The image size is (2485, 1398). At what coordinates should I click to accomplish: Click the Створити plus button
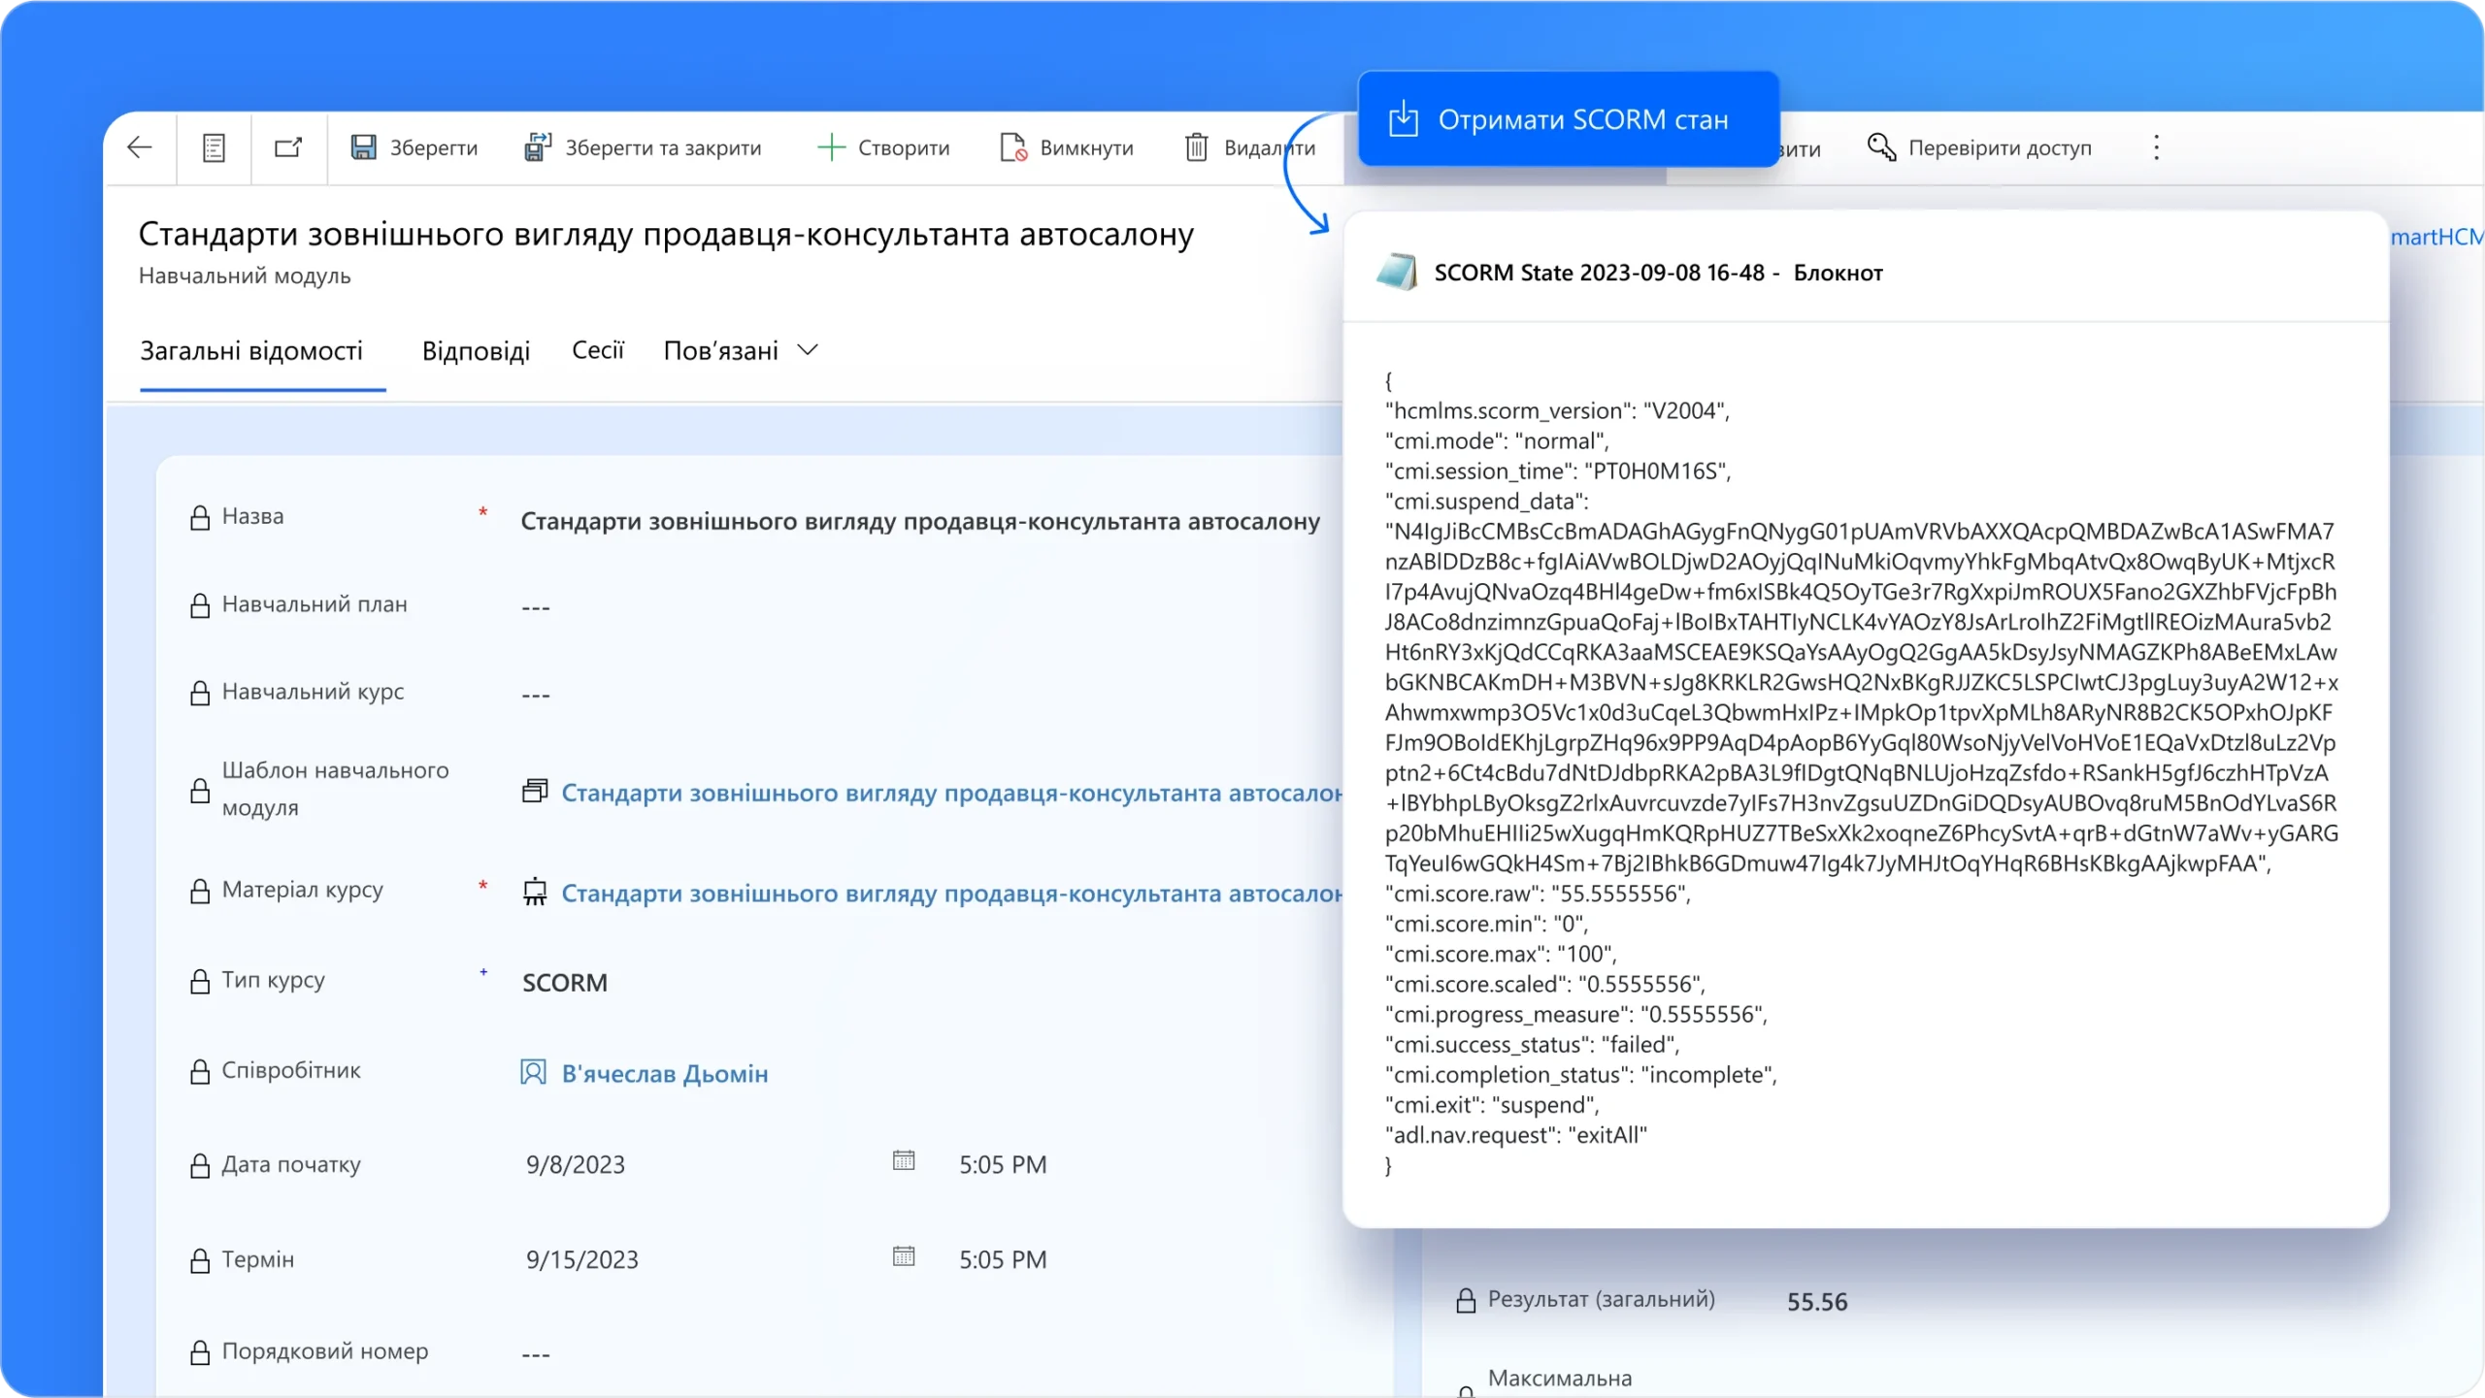pos(883,147)
